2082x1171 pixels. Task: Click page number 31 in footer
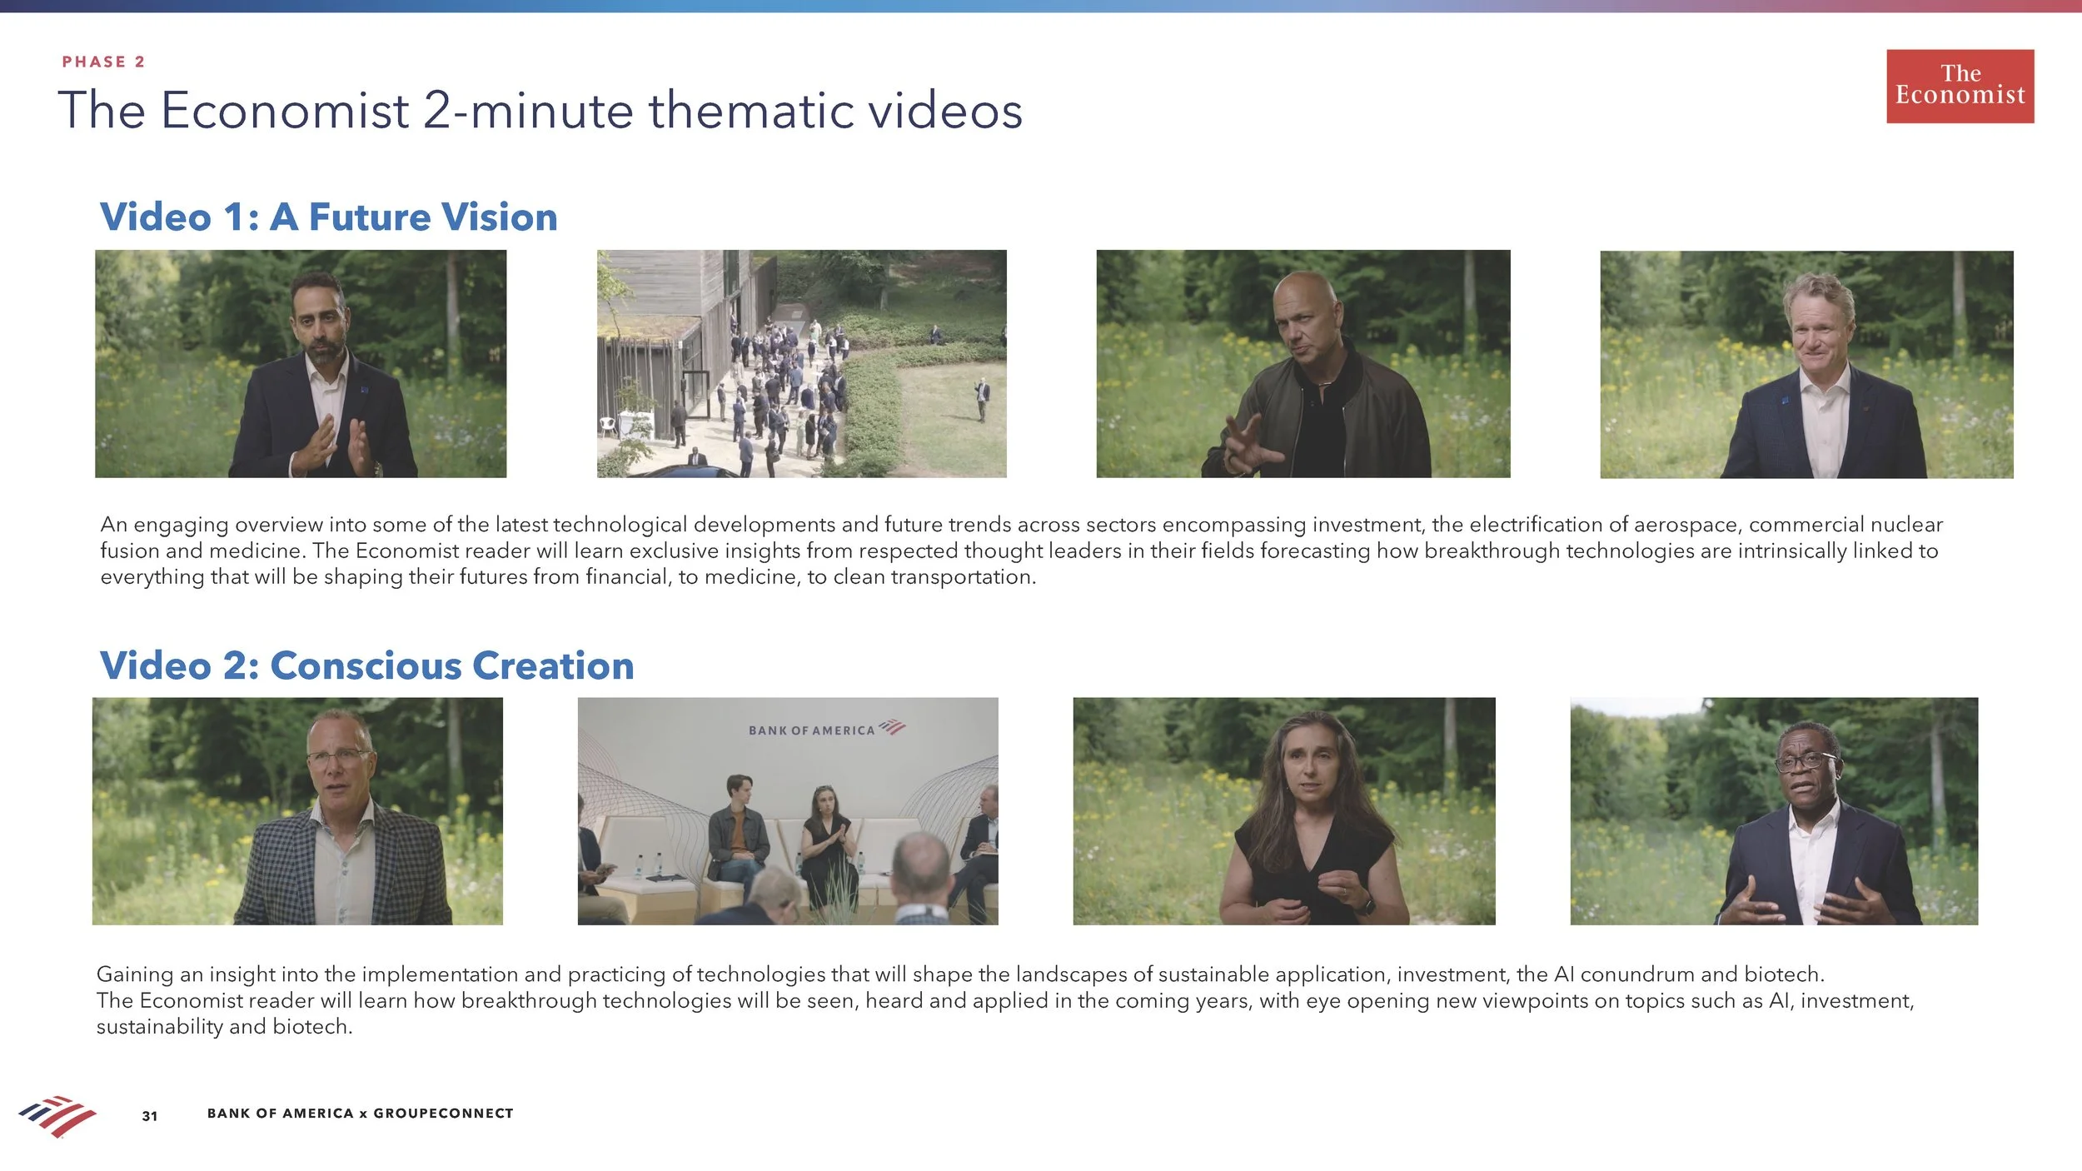(x=150, y=1116)
